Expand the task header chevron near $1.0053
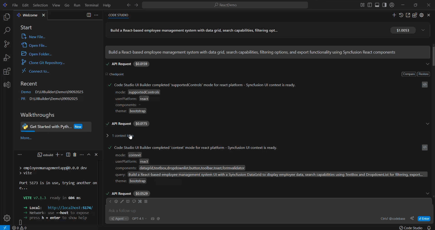 point(423,30)
